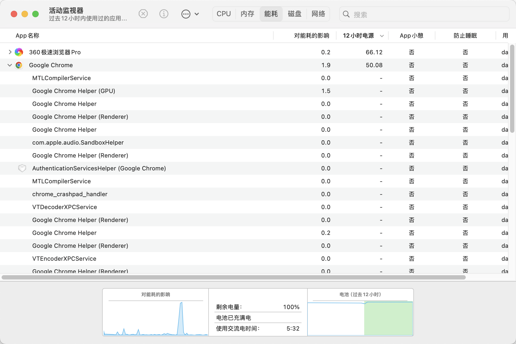516x344 pixels.
Task: Toggle sort arrow on 12小时电源 column
Action: coord(382,36)
